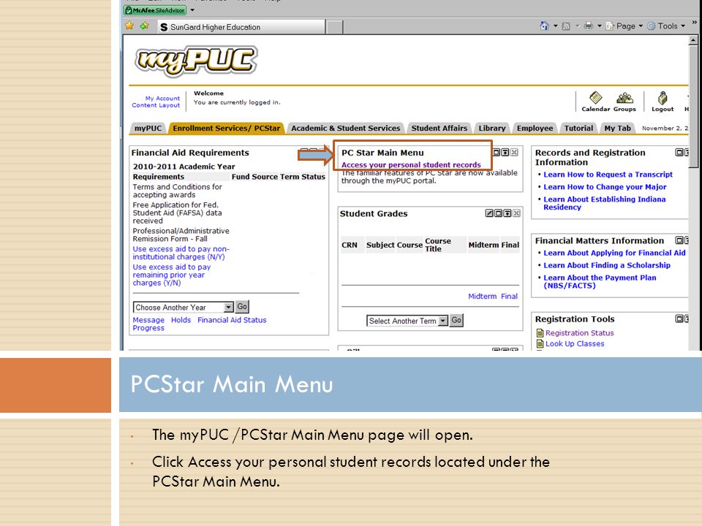
Task: Open the Financial Aid Status link
Action: pyautogui.click(x=232, y=320)
